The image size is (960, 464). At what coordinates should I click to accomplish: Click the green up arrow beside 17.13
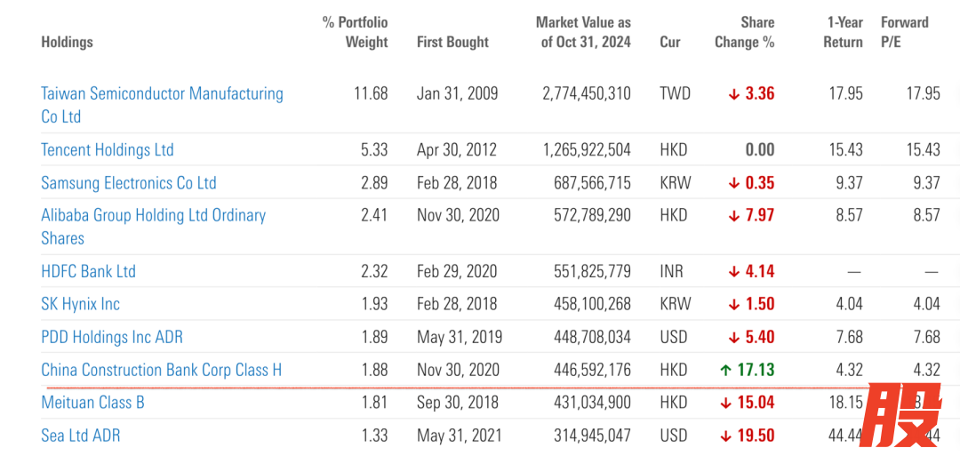point(727,370)
